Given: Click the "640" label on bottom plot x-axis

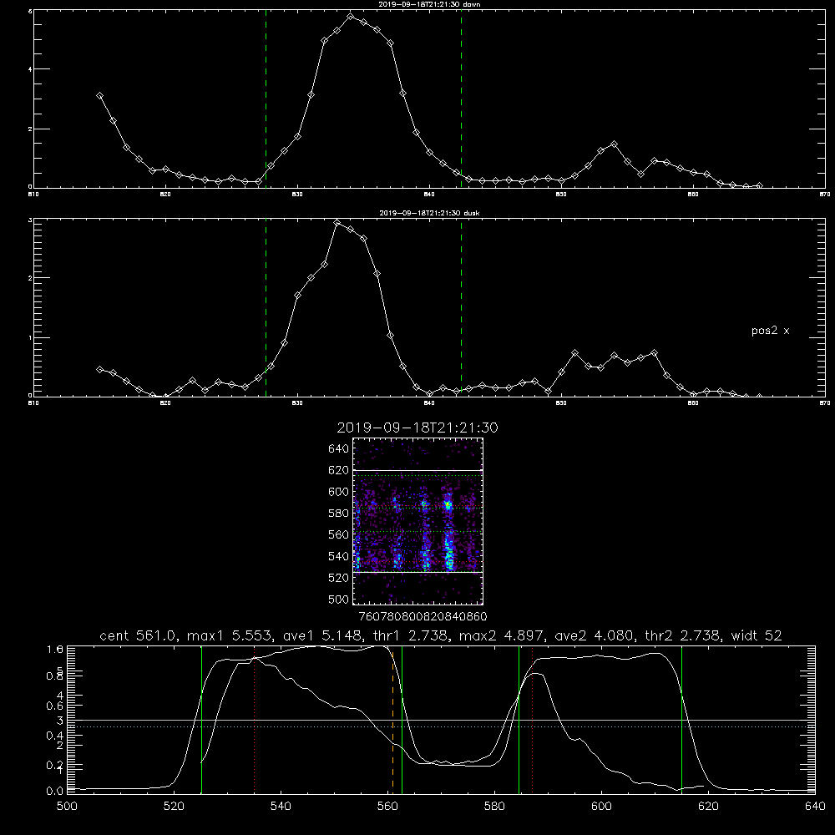Looking at the screenshot, I should click(x=815, y=807).
